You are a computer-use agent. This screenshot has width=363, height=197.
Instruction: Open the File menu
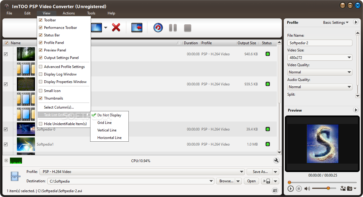pyautogui.click(x=9, y=13)
